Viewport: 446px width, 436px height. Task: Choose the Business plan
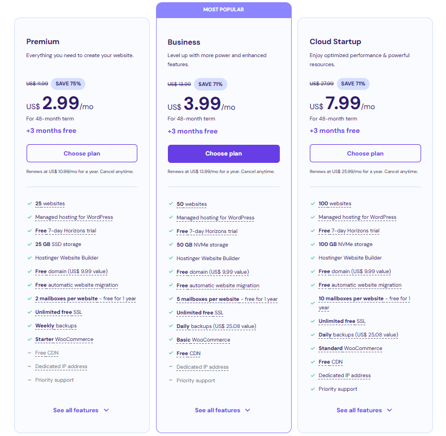[224, 154]
